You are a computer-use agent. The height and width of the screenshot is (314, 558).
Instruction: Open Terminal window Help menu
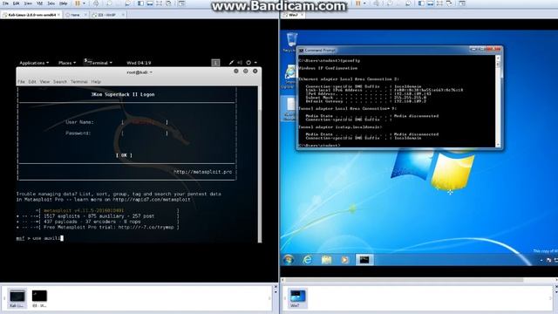96,81
